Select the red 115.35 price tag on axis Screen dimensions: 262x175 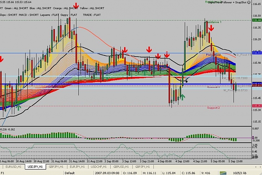(x=257, y=106)
